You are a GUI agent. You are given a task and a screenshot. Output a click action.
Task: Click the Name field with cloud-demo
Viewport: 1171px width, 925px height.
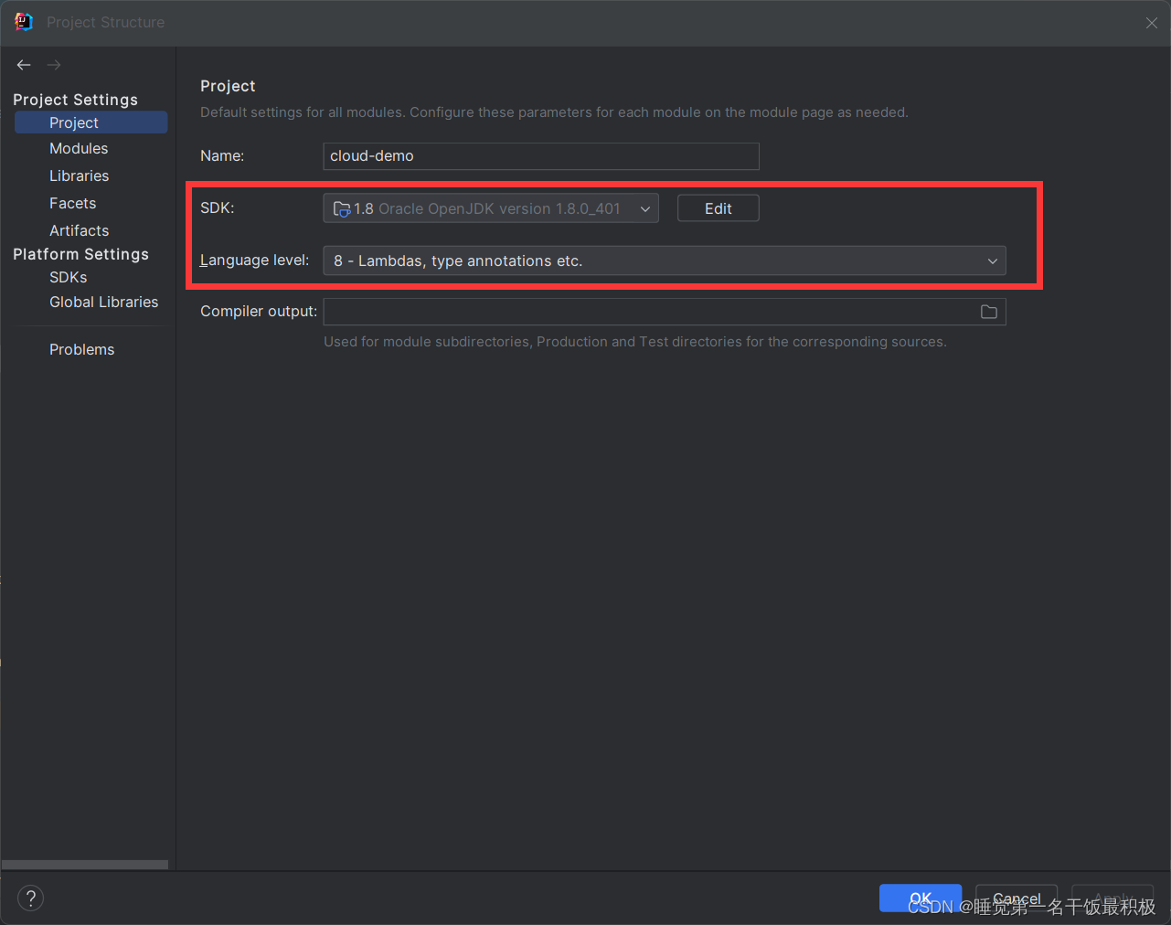point(541,156)
